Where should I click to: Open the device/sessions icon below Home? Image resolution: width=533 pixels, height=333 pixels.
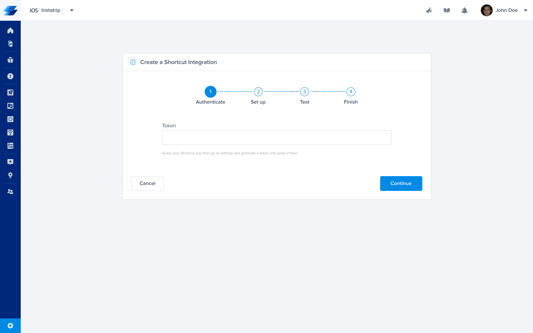pyautogui.click(x=10, y=44)
